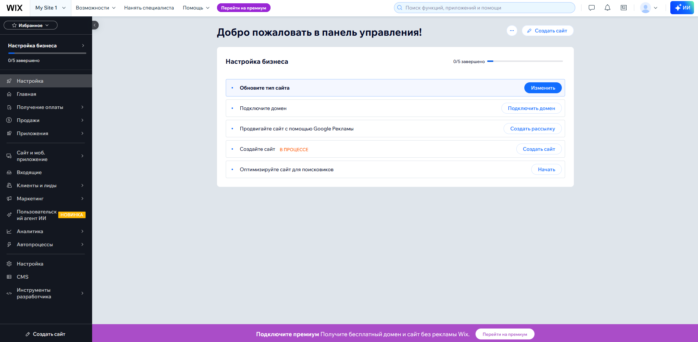Click the notifications bell icon
Image resolution: width=698 pixels, height=342 pixels.
click(x=607, y=7)
